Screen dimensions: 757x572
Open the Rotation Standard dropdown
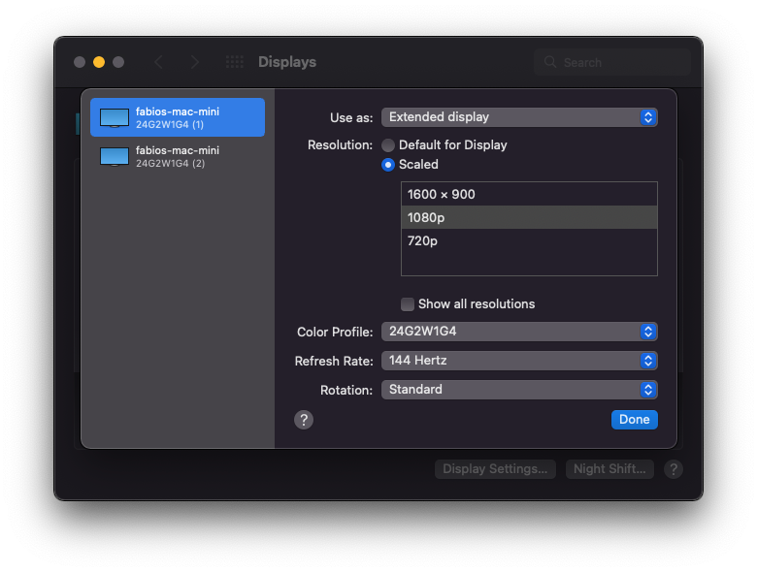point(519,389)
